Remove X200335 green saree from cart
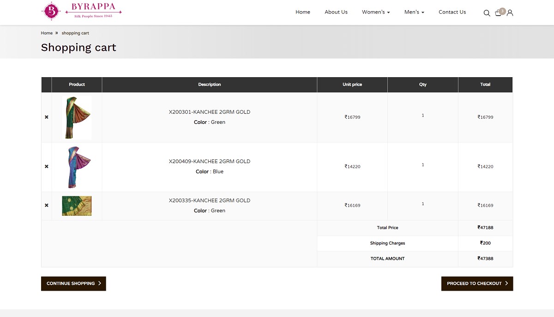This screenshot has height=317, width=554. (x=47, y=205)
